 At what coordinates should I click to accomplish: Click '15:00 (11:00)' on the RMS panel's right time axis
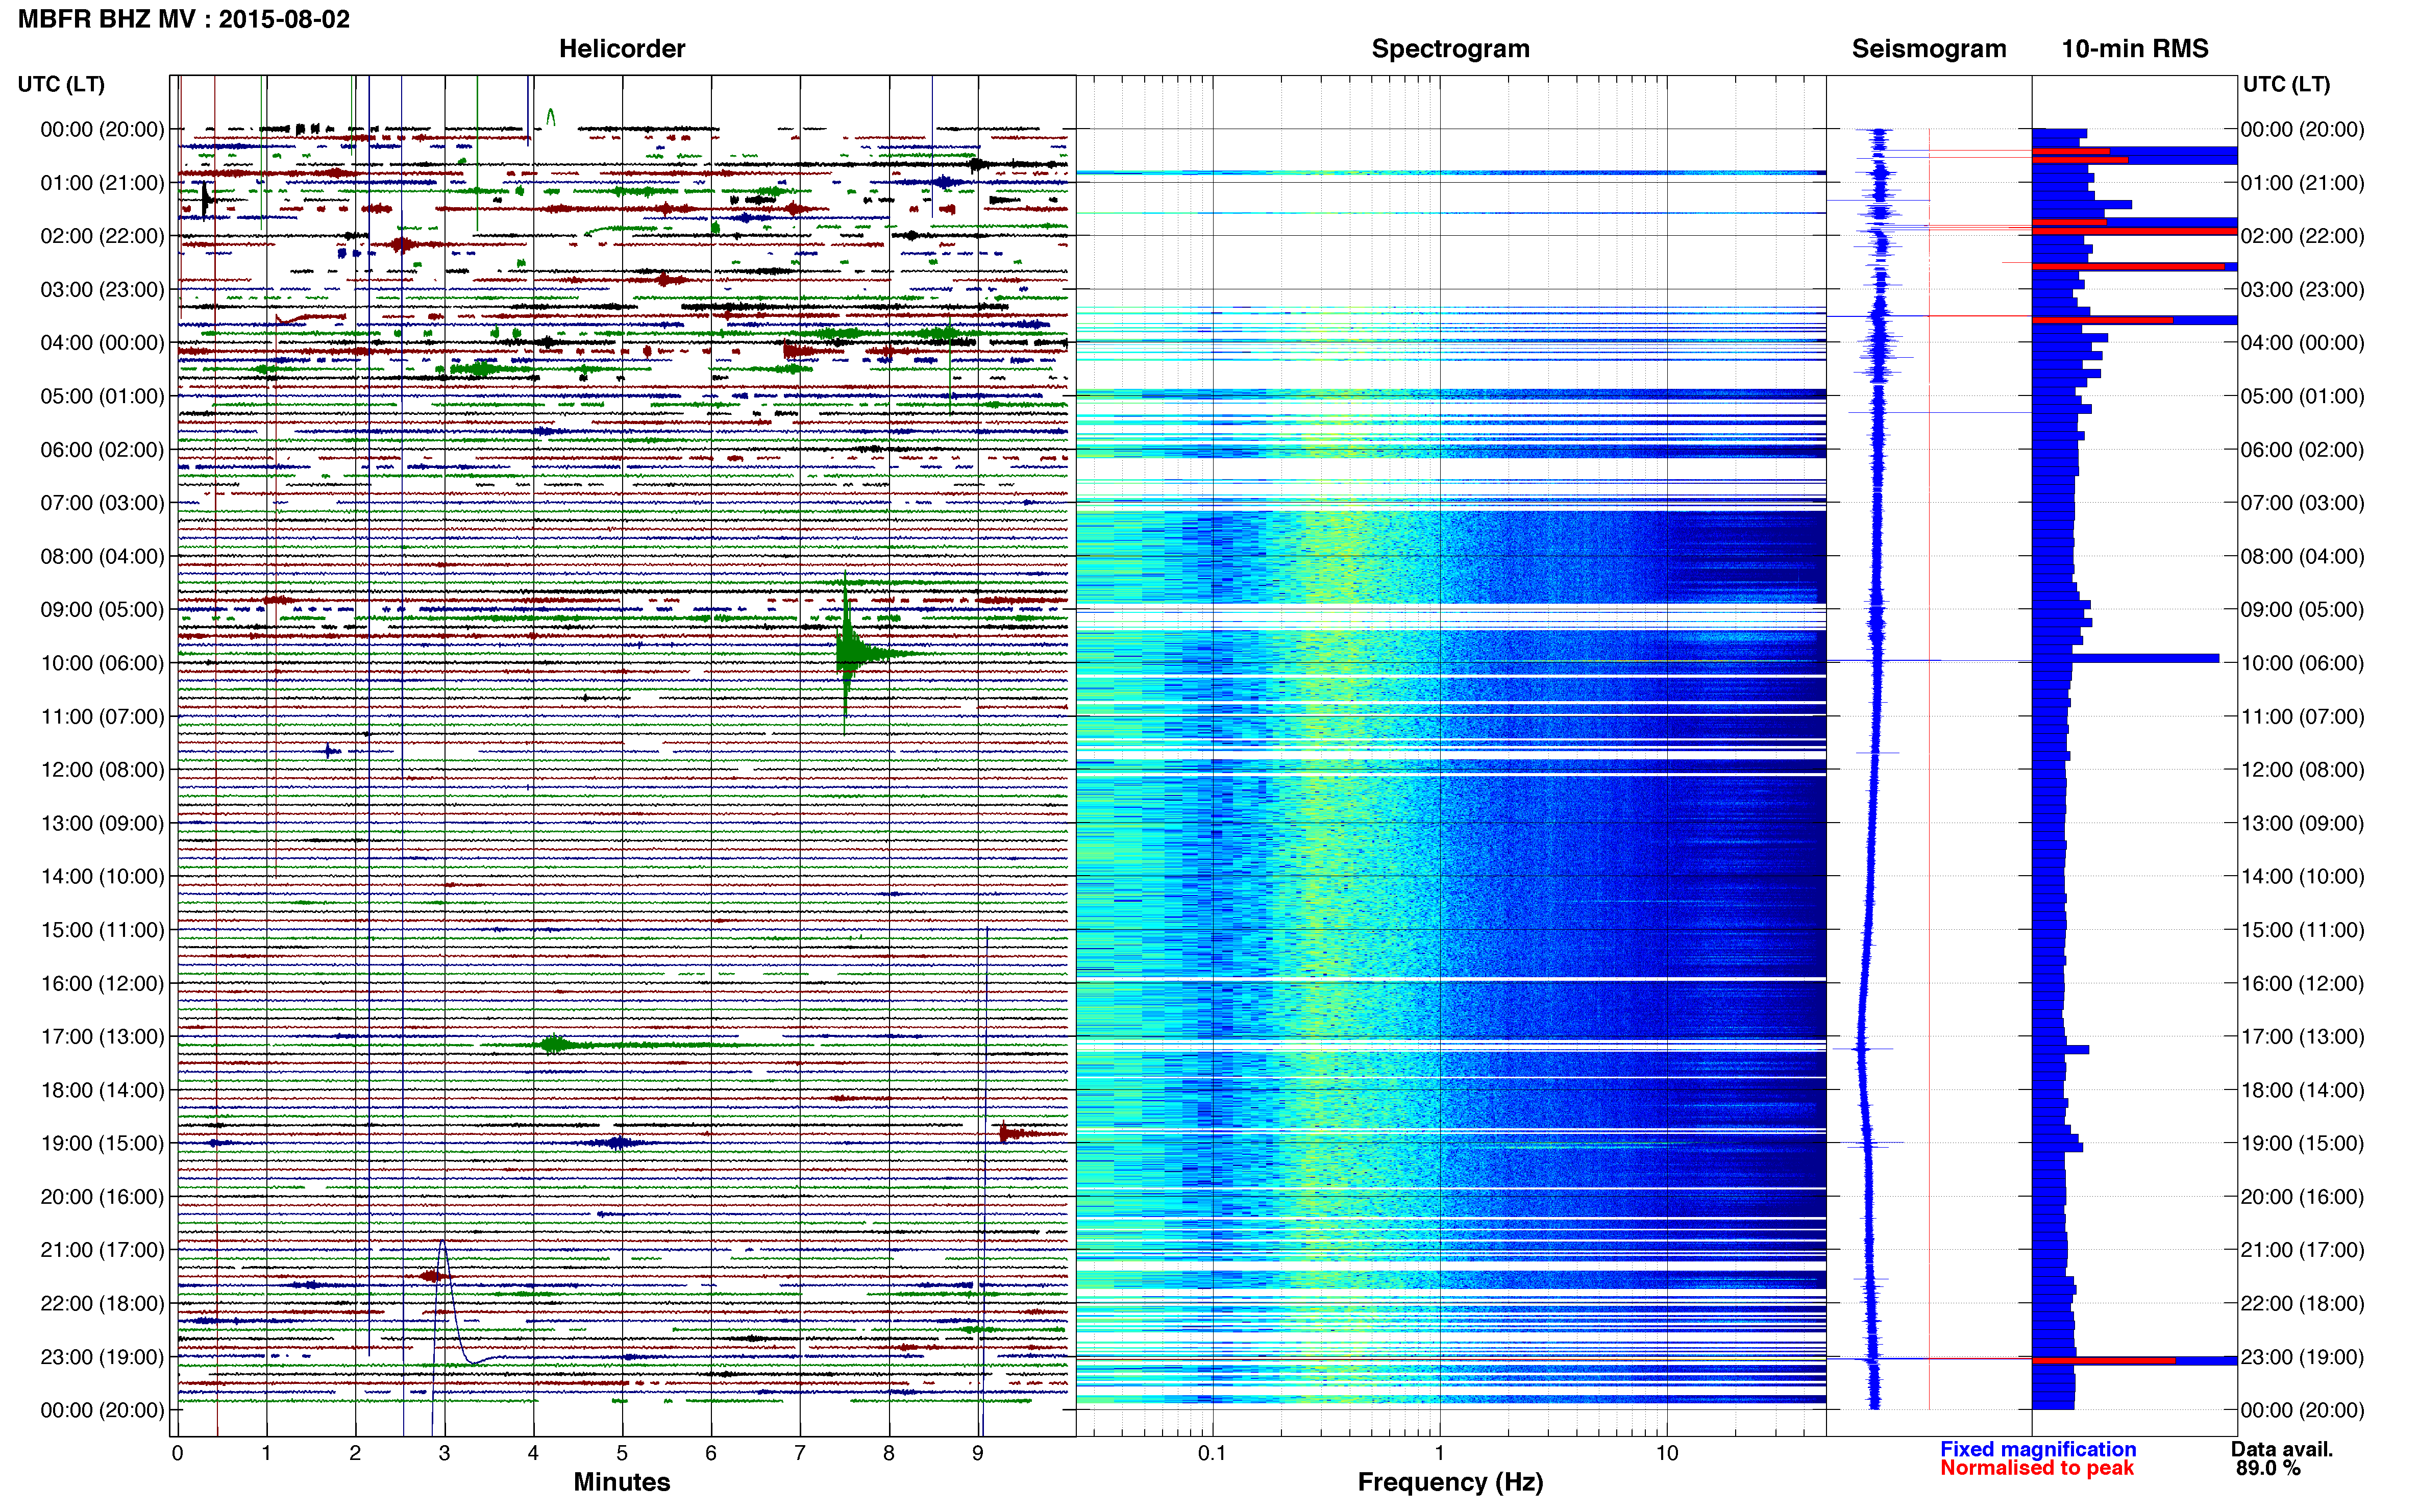pos(2302,929)
